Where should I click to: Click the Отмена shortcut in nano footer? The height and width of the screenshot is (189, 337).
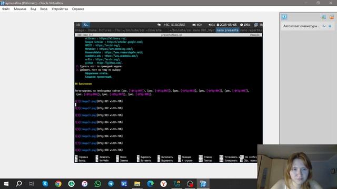(205, 157)
